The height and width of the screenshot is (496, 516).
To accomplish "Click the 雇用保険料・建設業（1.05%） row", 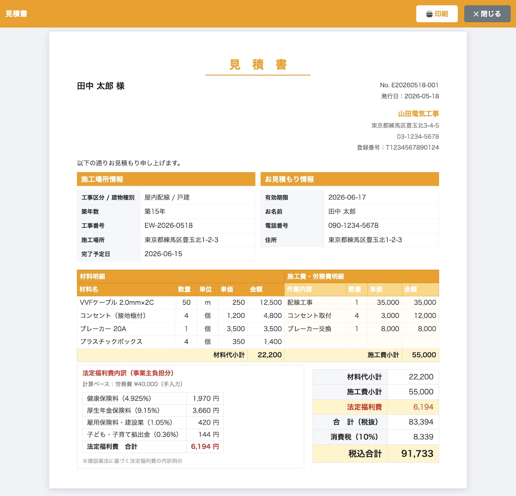I will point(153,422).
